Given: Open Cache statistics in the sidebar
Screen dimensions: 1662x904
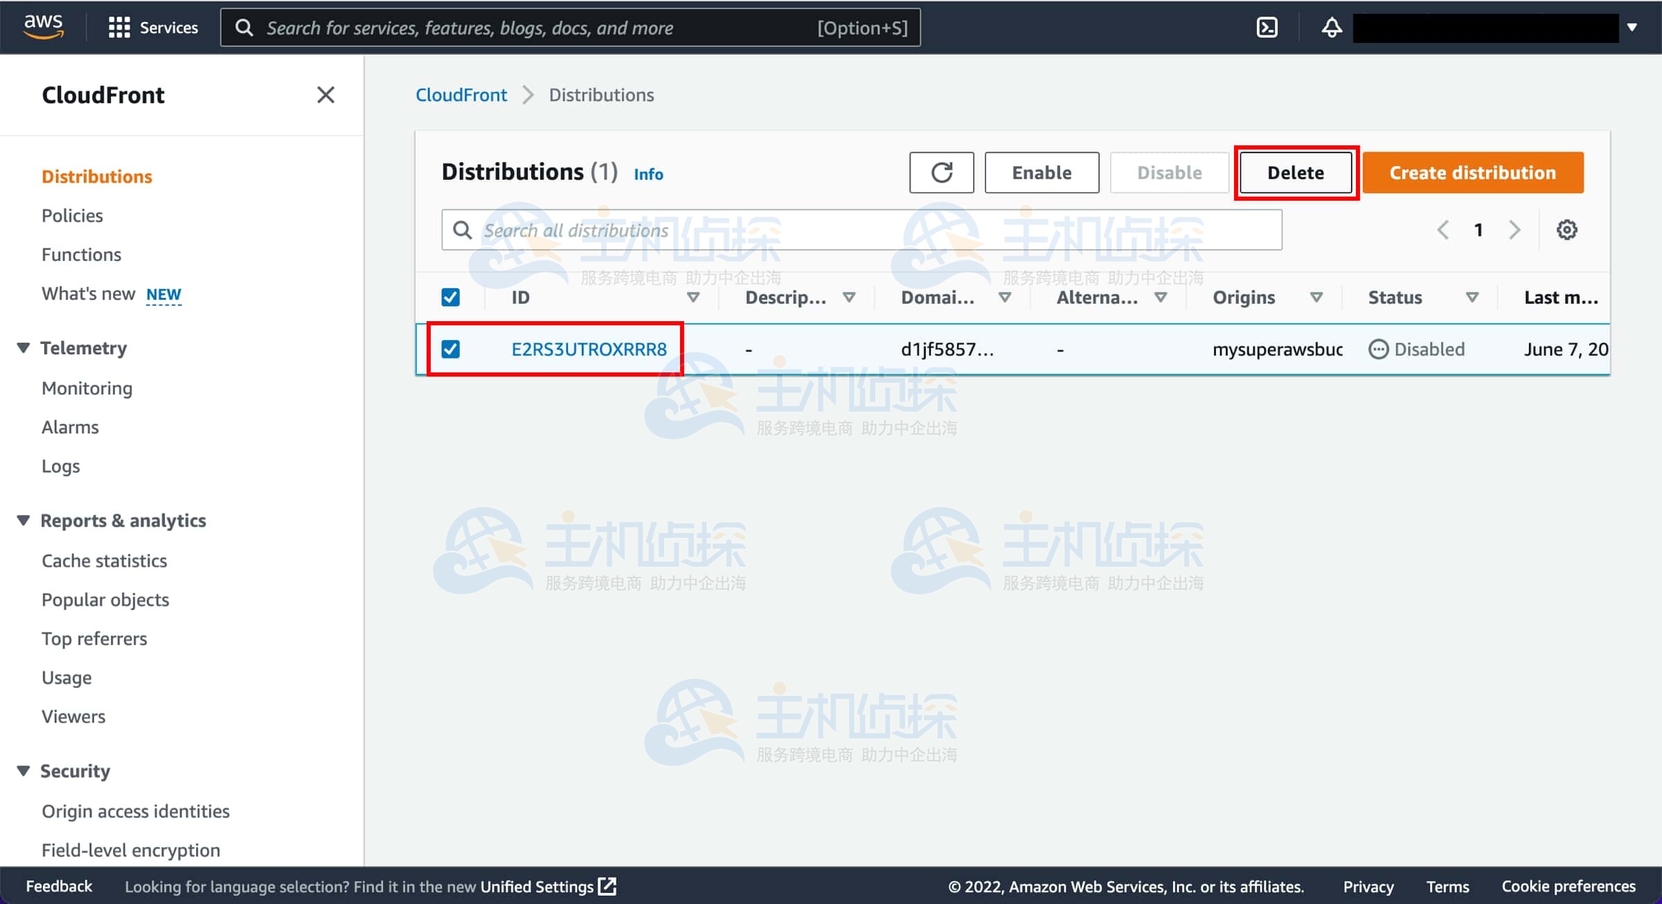Looking at the screenshot, I should pyautogui.click(x=104, y=561).
